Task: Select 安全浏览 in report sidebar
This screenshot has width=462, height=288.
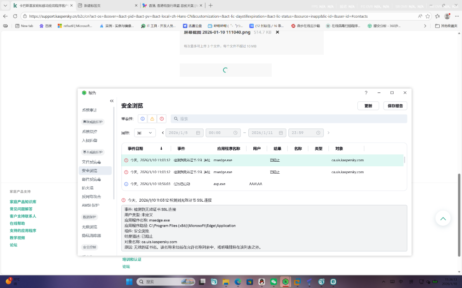Action: tap(95, 170)
